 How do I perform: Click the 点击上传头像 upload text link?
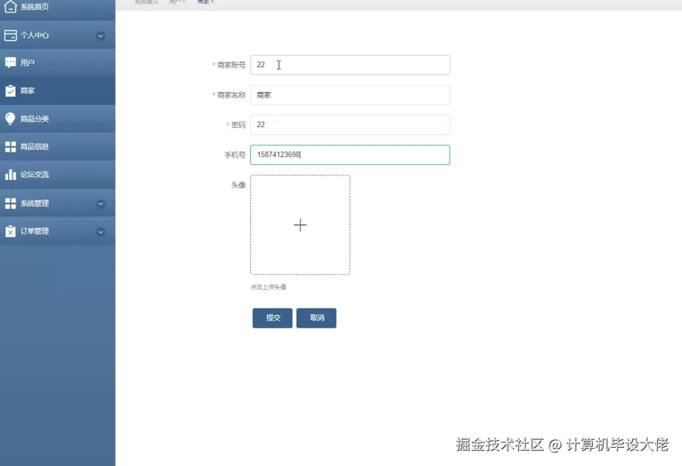tap(267, 287)
